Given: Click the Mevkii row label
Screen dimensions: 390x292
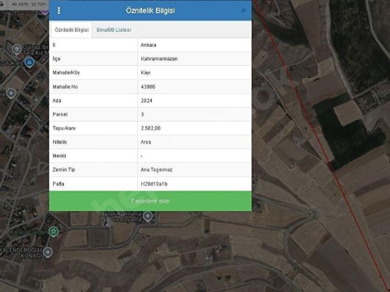Looking at the screenshot, I should pyautogui.click(x=59, y=156).
